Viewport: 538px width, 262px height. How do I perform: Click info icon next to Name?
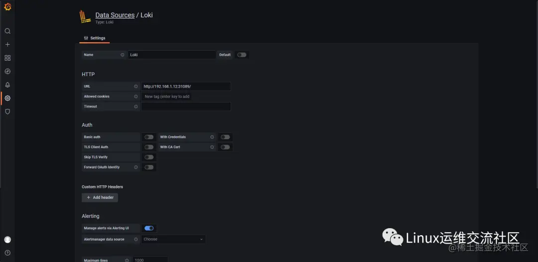pos(123,55)
